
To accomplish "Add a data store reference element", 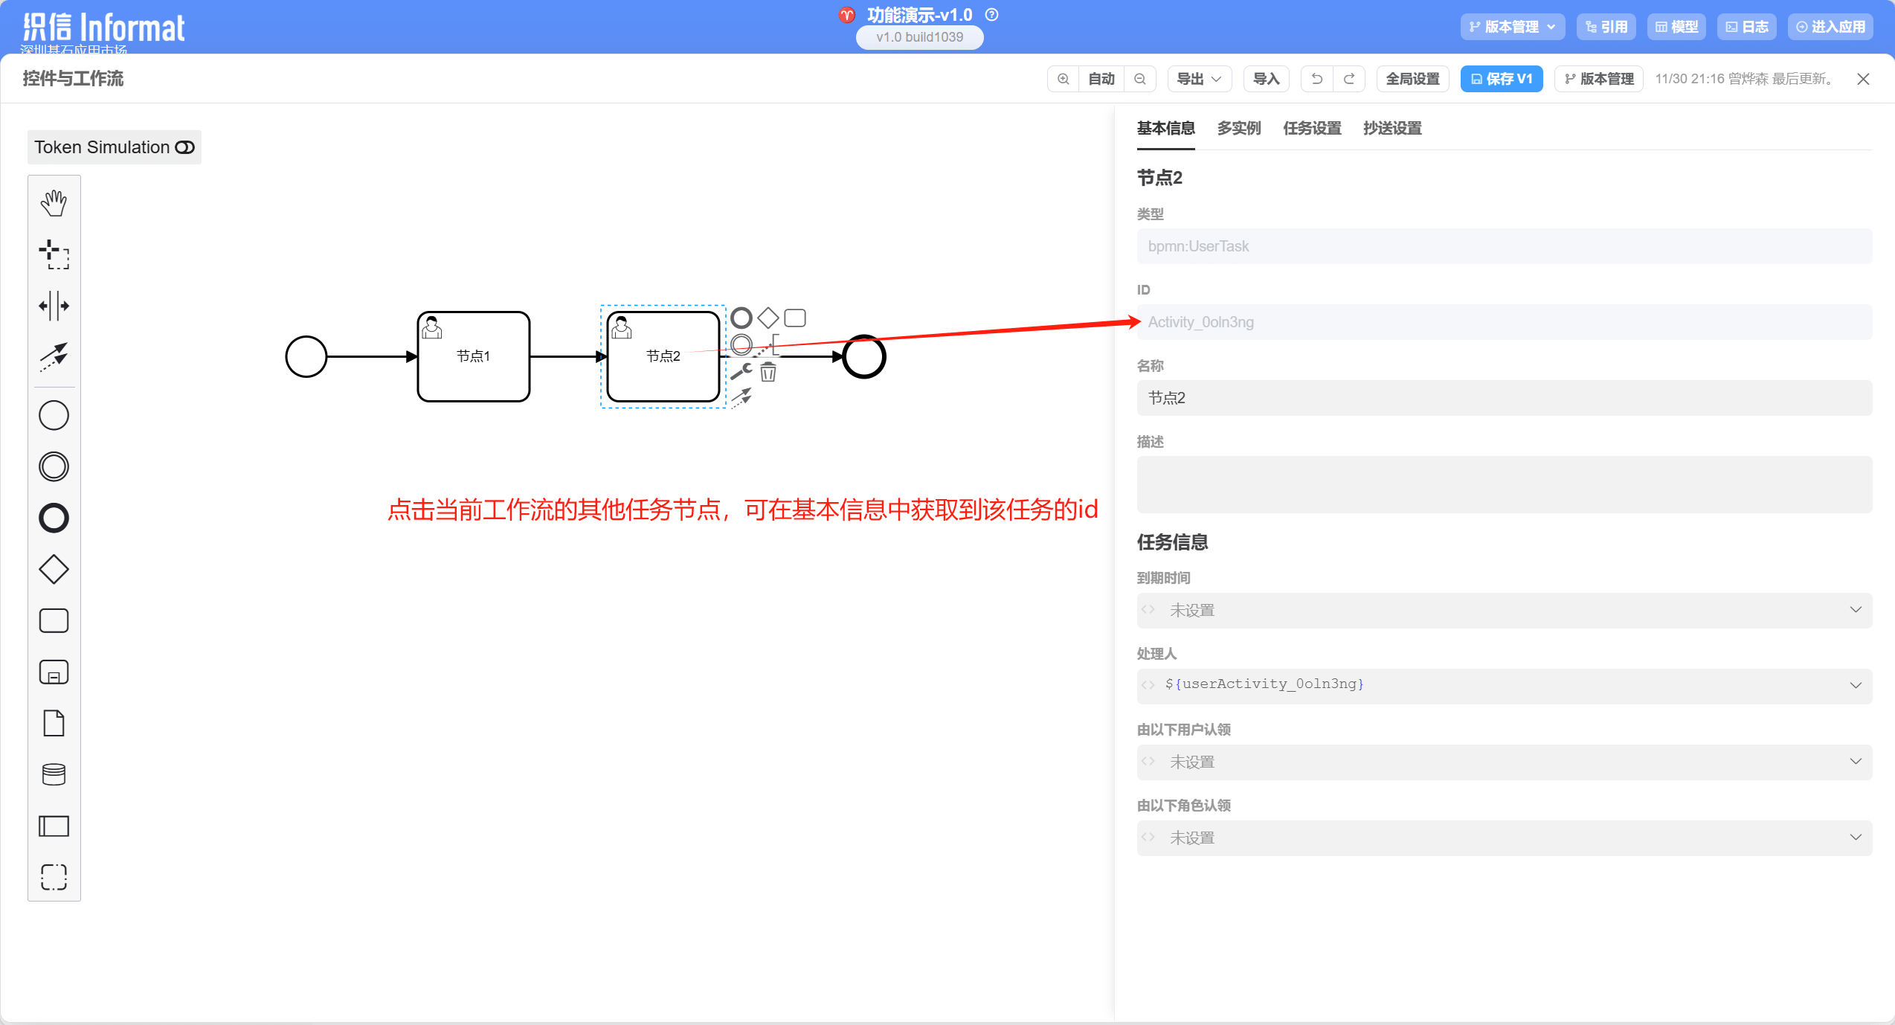I will [54, 774].
